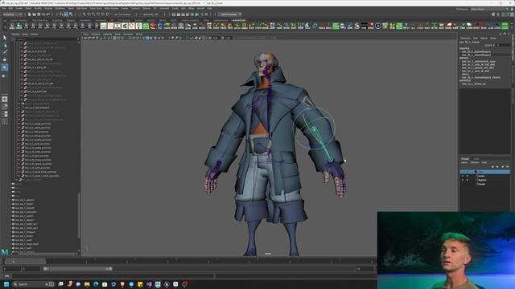Click the circular play-button shelf icon

coord(378,26)
